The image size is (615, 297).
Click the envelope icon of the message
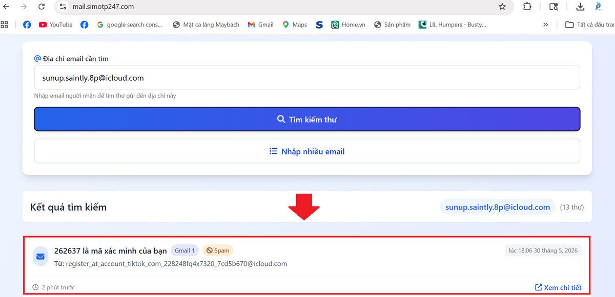pyautogui.click(x=40, y=256)
